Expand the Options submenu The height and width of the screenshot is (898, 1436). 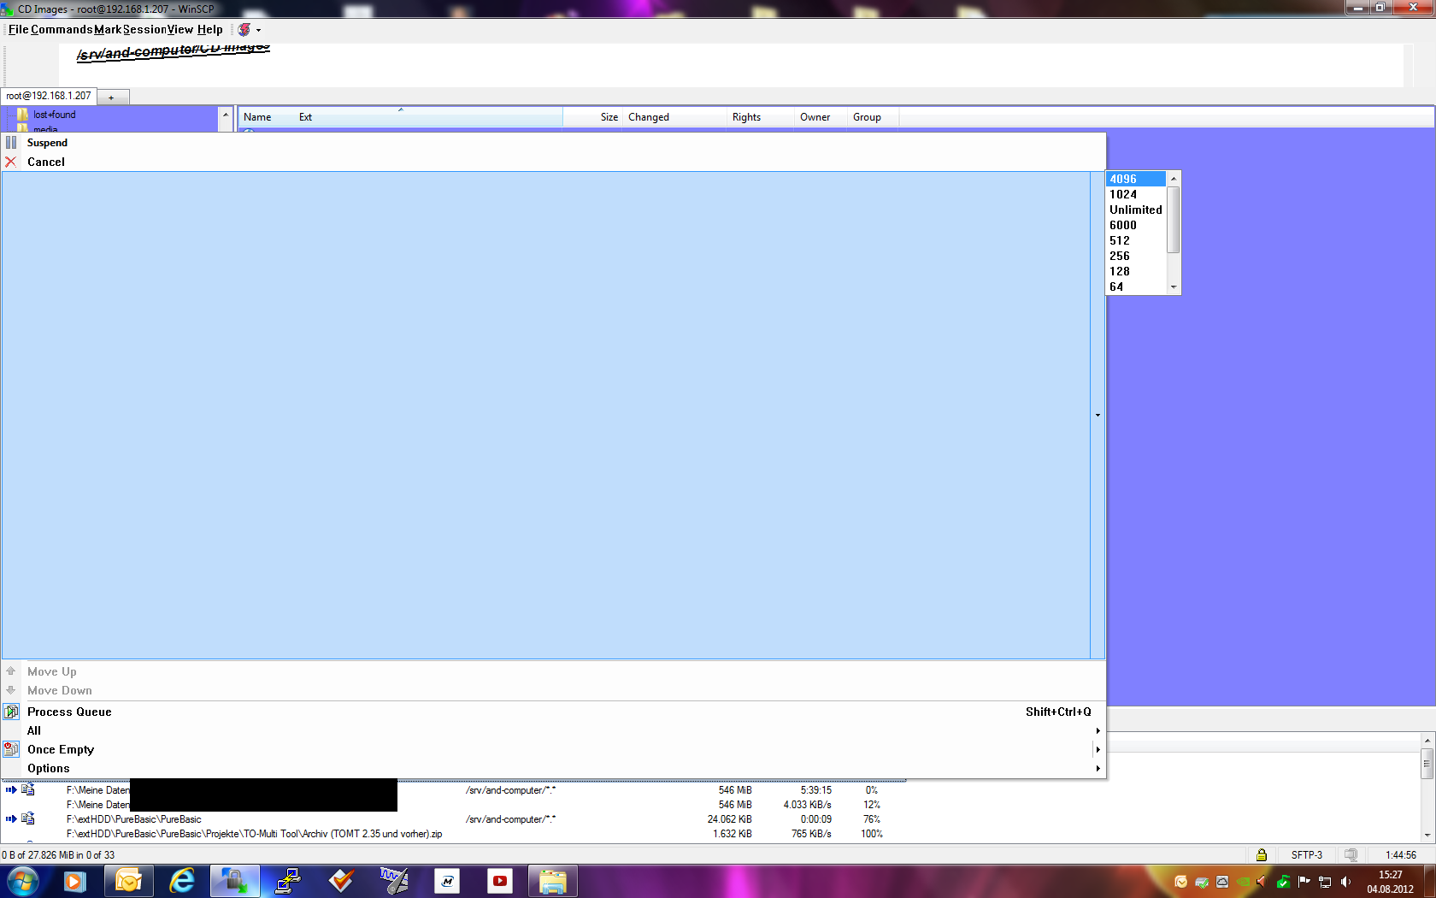point(1098,768)
